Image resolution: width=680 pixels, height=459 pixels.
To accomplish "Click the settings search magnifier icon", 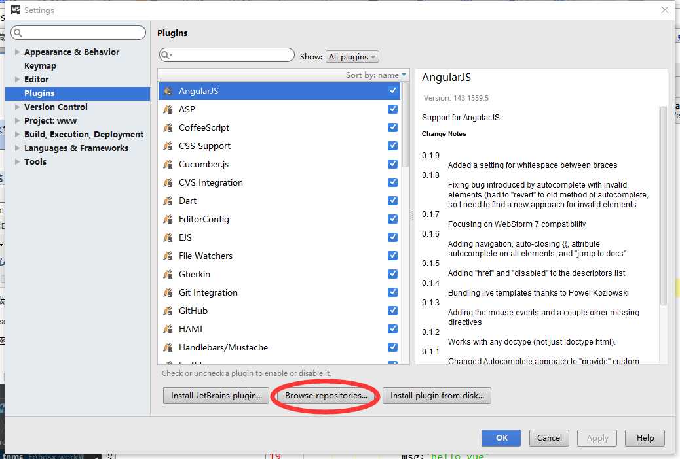I will click(x=18, y=33).
